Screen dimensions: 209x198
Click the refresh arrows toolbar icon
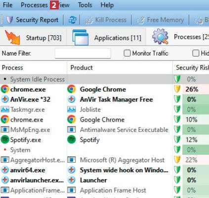click(x=73, y=20)
